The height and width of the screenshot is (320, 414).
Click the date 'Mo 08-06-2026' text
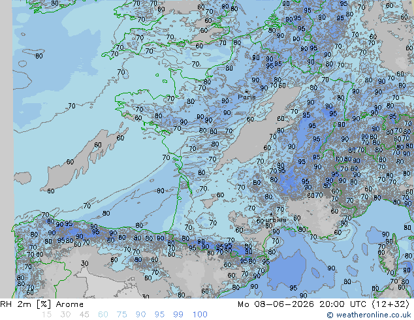(x=276, y=304)
